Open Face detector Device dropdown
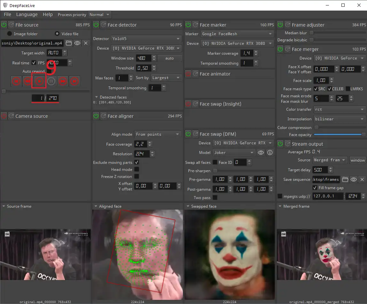The image size is (367, 304). tap(146, 48)
